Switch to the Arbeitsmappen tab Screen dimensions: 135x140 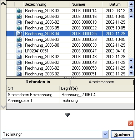pyautogui.click(x=101, y=82)
